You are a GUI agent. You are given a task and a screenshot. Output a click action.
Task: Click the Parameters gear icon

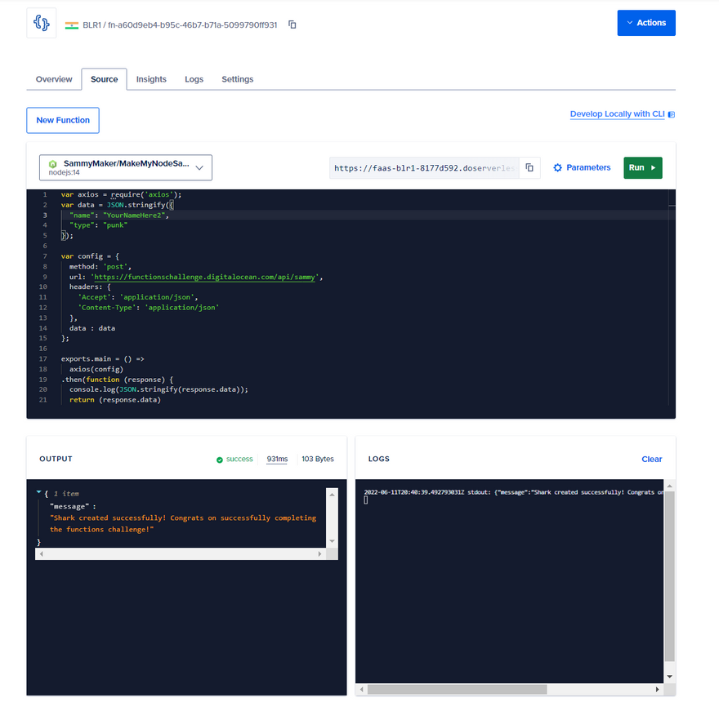[557, 167]
